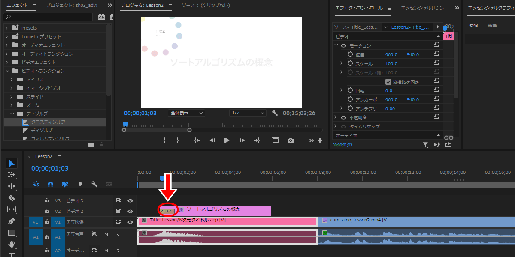Screen dimensions: 515x257
Task: Step forward one frame
Action: (242, 140)
